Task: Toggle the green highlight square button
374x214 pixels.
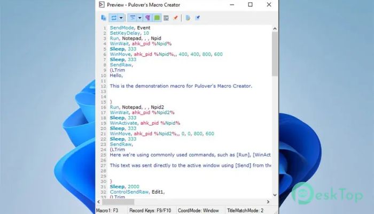Action: (157, 18)
